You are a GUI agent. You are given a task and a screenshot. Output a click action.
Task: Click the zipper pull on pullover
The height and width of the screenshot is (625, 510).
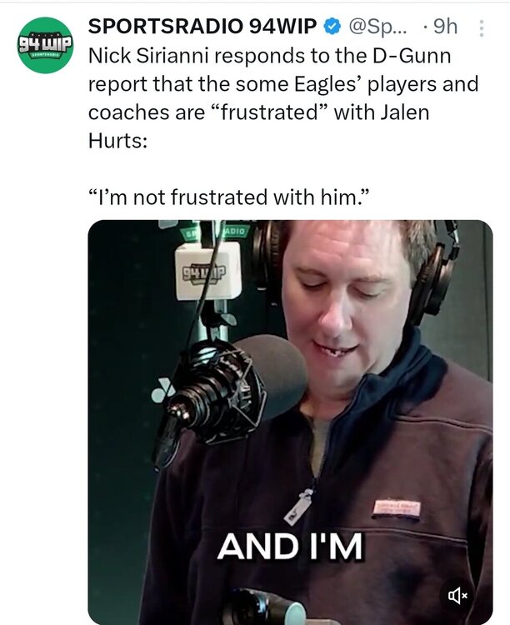coord(297,507)
